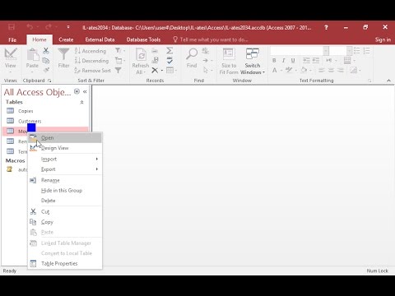Expand the Import submenu arrow

pyautogui.click(x=97, y=159)
